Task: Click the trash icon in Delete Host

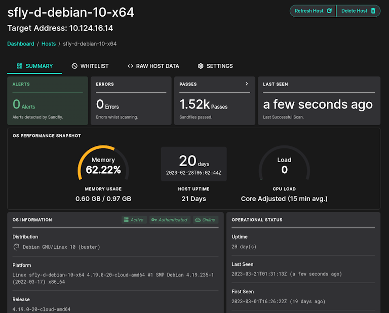Action: [x=373, y=11]
